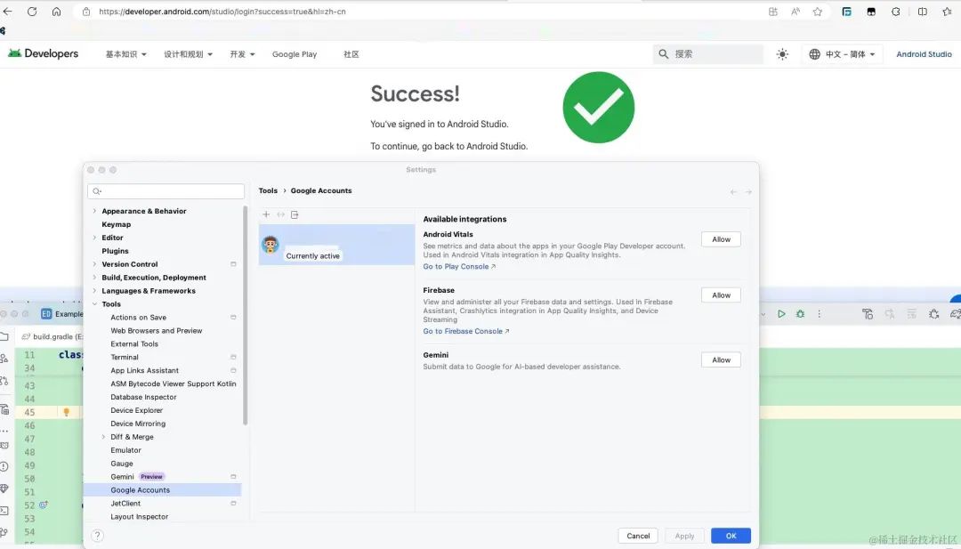
Task: Expand the Editor settings node
Action: [94, 238]
